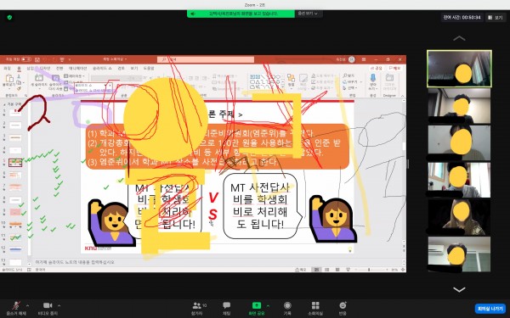The height and width of the screenshot is (318, 510).
Task: Start slide show from status bar icon
Action: [x=348, y=270]
